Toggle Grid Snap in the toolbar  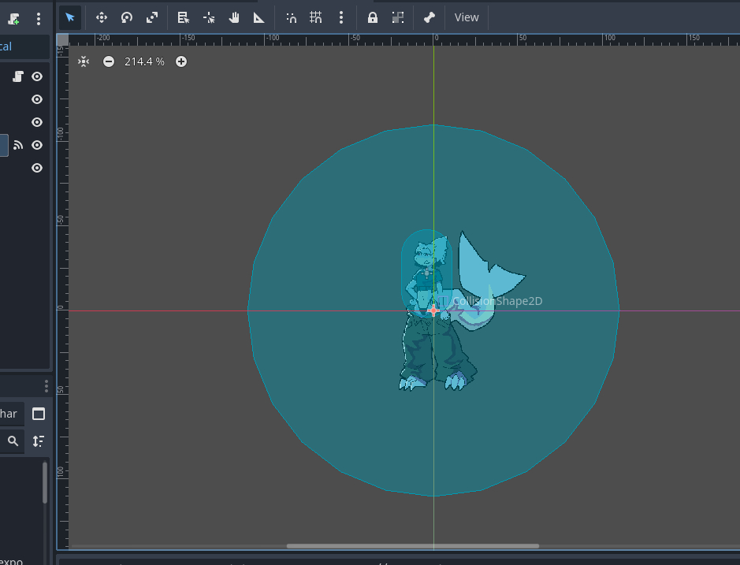[x=316, y=17]
